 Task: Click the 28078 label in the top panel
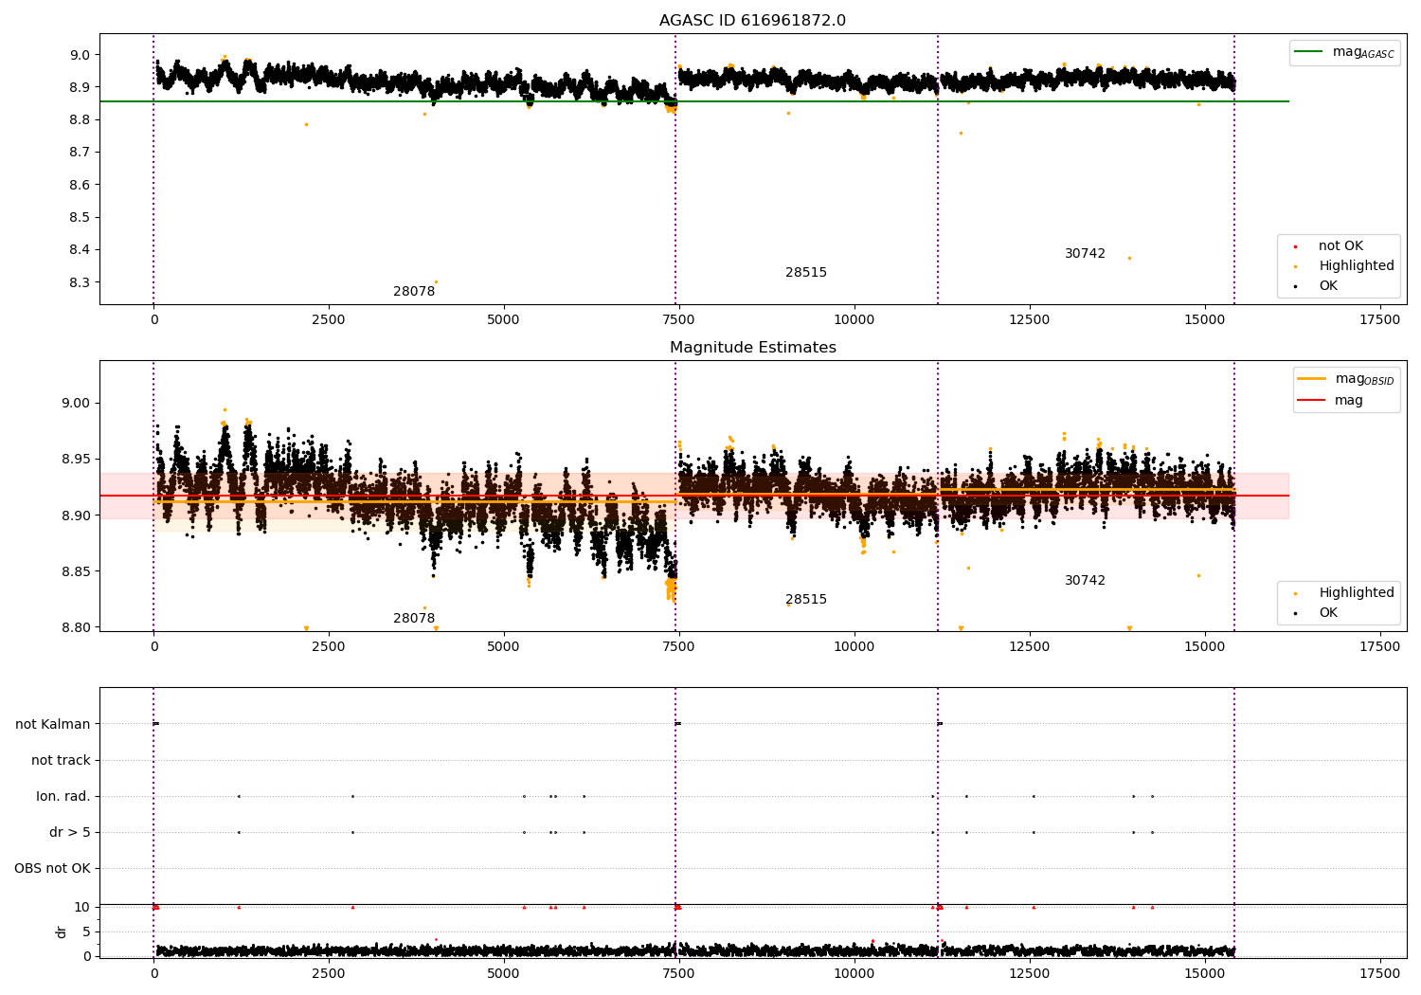tap(414, 292)
